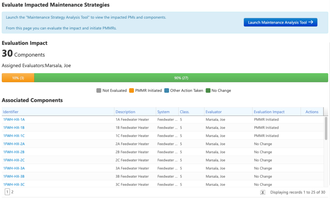Click Launch Maintenance Analysis Tool button

tap(280, 22)
